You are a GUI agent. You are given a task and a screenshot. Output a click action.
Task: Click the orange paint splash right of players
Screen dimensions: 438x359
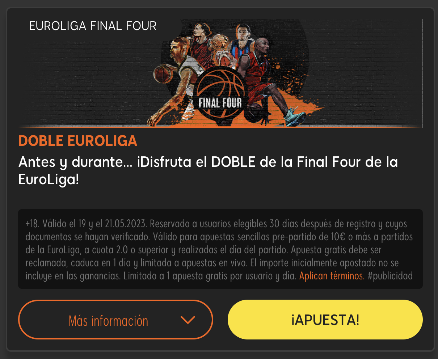tap(311, 101)
